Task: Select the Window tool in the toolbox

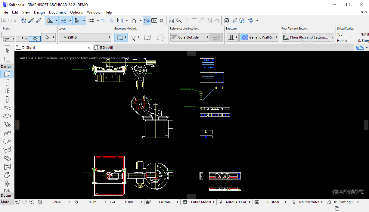Action: point(8,91)
